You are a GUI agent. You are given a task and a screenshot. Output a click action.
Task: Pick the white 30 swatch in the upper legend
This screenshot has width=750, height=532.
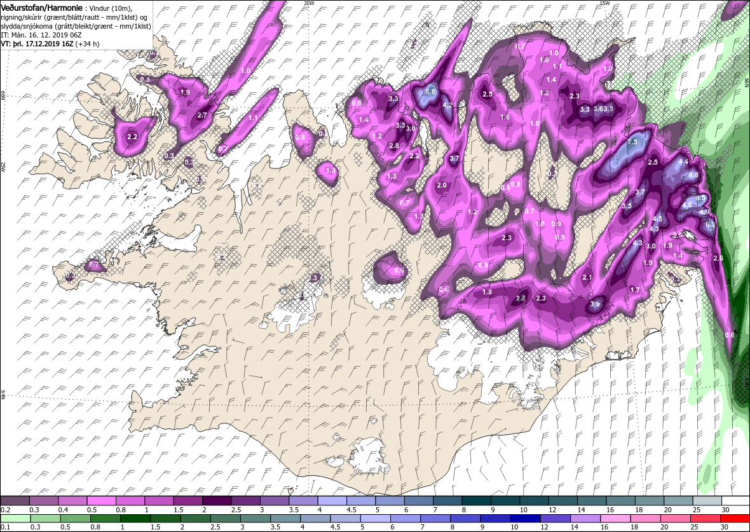[x=735, y=501]
